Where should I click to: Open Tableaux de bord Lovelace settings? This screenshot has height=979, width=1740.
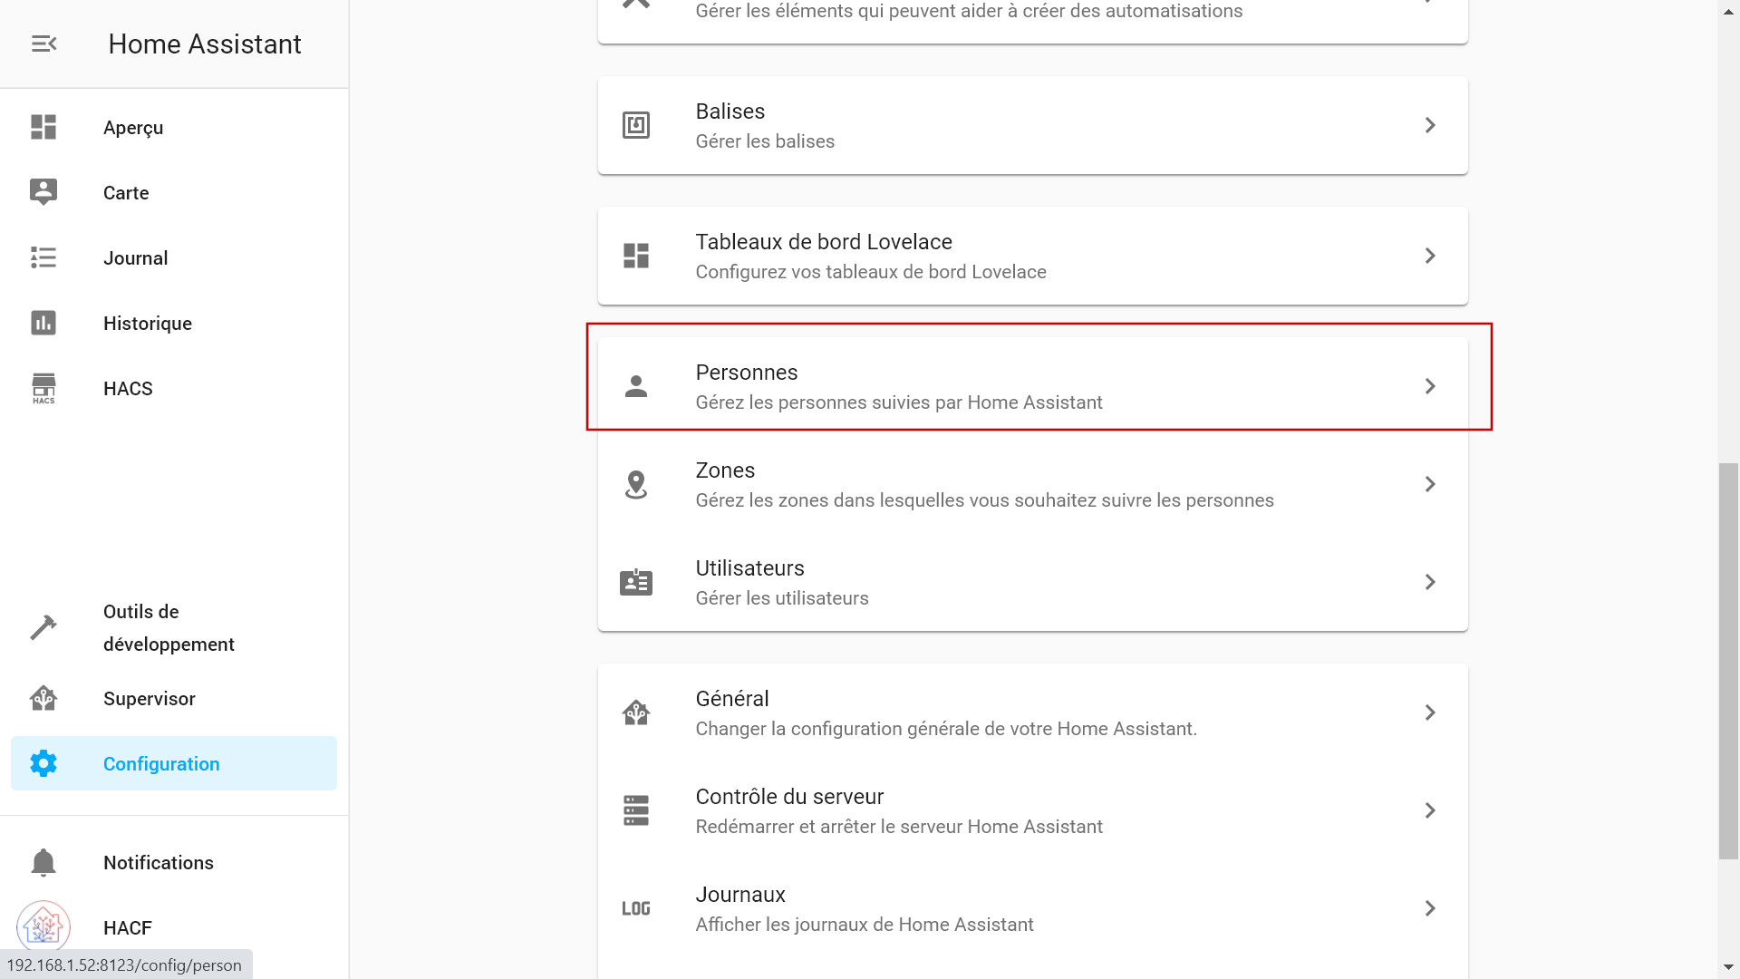point(1033,256)
